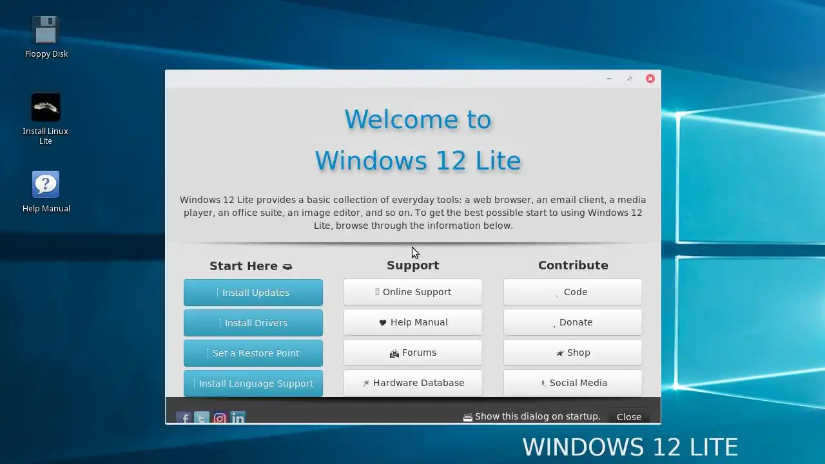
Task: Minimize the welcome window
Action: [609, 79]
